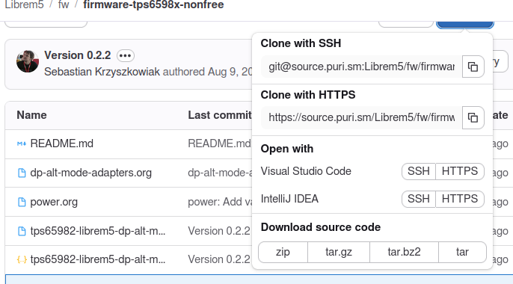The image size is (513, 284).
Task: Open the Version 0.2.2 commit title
Action: pyautogui.click(x=78, y=55)
